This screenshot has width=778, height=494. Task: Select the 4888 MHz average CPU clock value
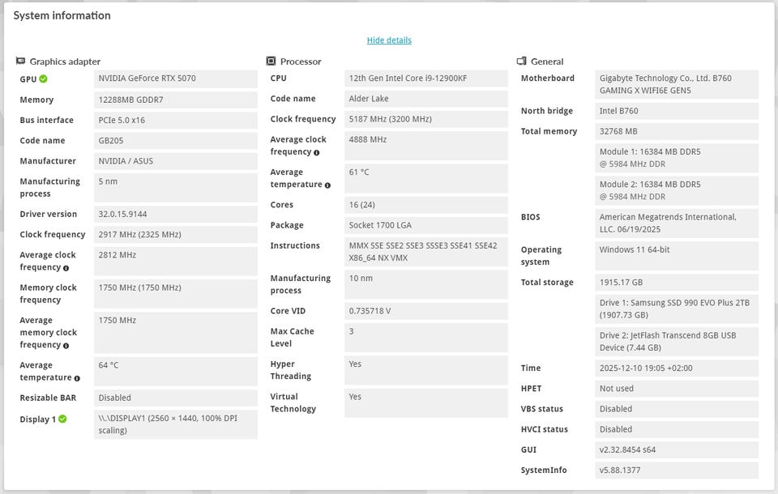tap(426, 145)
